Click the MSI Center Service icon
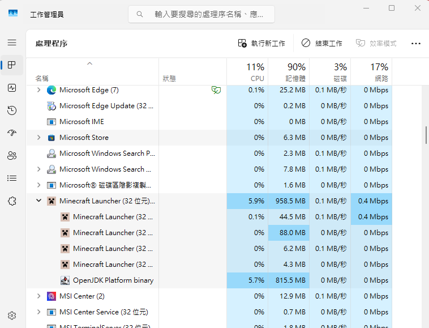 click(52, 312)
